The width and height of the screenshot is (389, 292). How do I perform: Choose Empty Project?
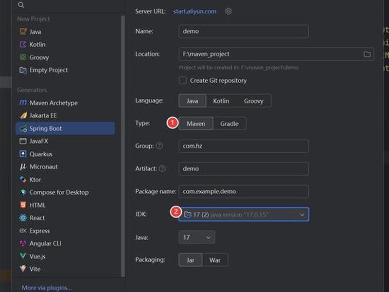[x=65, y=70]
